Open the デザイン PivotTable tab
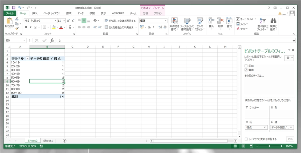This screenshot has width=301, height=153. [158, 13]
